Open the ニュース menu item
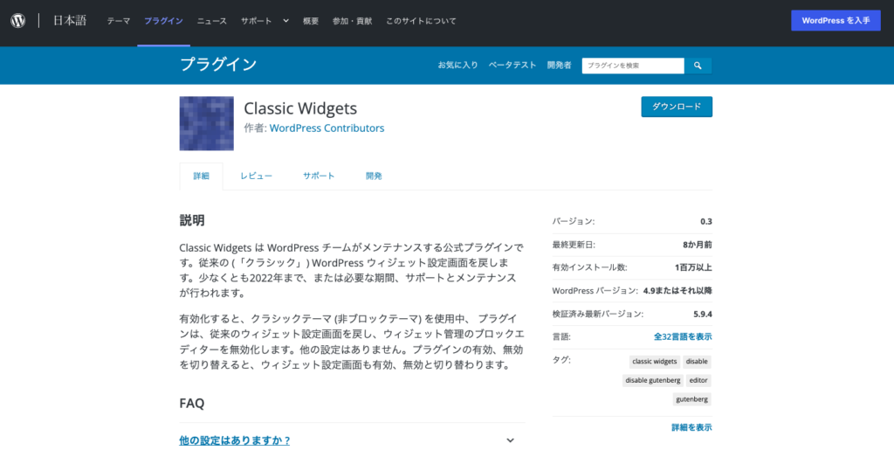 pos(211,21)
